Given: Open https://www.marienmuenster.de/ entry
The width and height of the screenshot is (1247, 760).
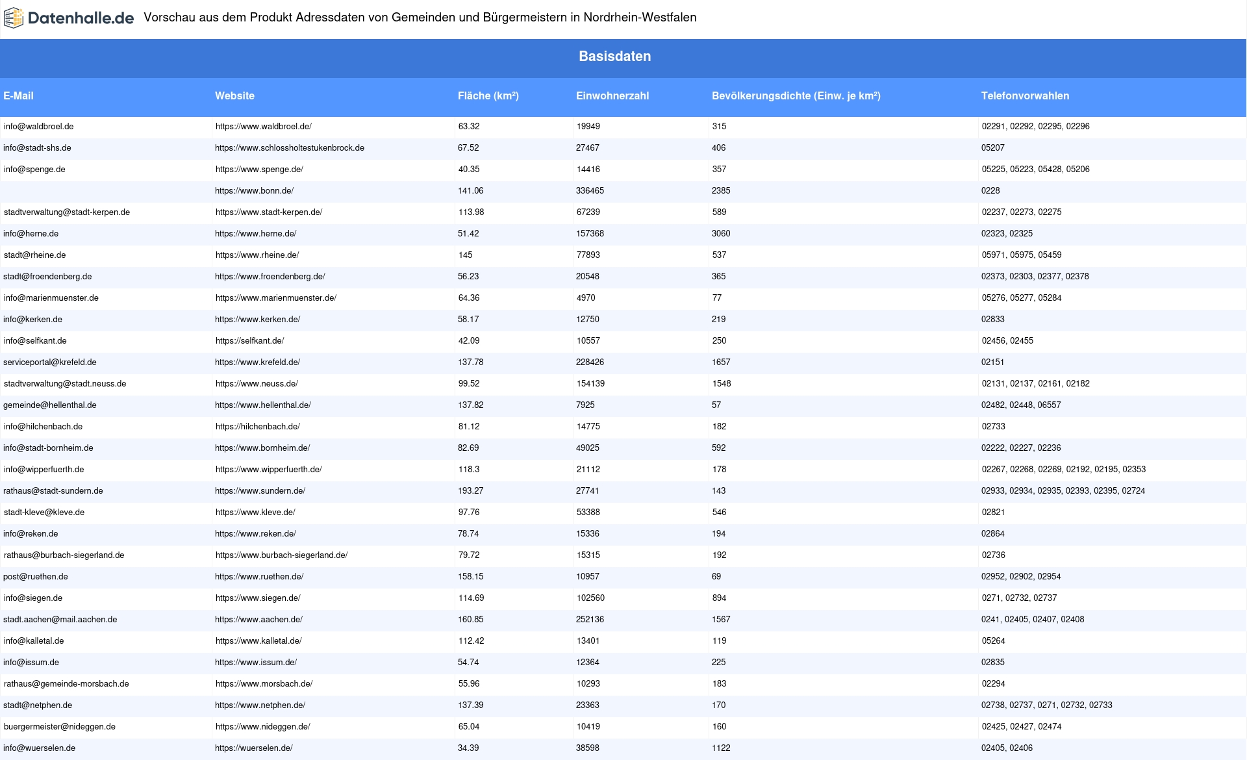Looking at the screenshot, I should point(276,298).
